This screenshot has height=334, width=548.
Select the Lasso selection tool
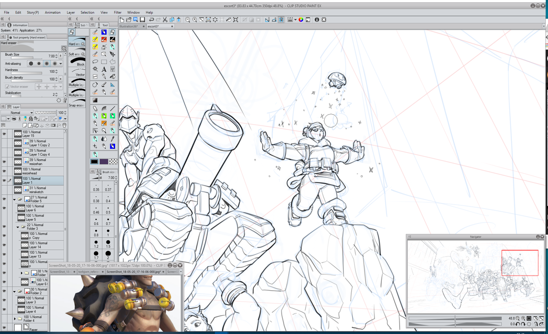pyautogui.click(x=95, y=62)
